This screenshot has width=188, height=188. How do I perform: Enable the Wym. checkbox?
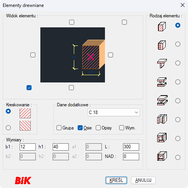[121, 128]
